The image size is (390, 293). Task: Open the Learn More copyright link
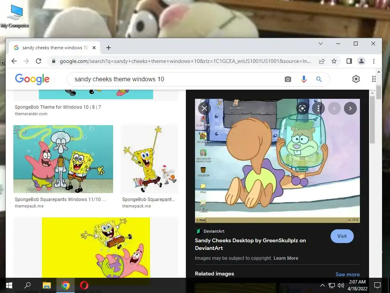(286, 258)
